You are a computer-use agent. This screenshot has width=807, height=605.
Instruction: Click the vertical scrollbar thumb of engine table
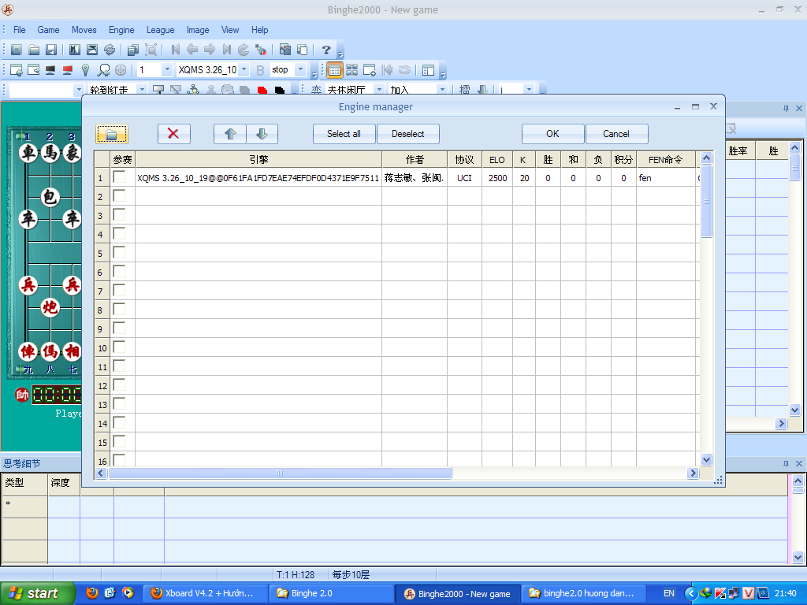706,201
